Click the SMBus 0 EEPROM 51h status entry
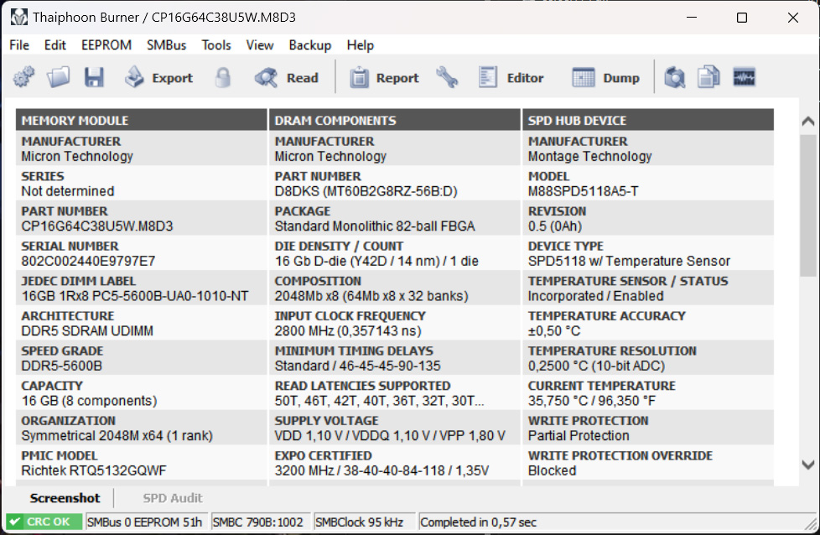 pos(145,522)
